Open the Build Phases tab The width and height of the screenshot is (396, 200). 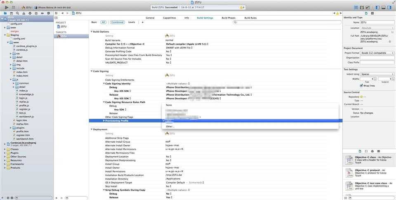[228, 18]
